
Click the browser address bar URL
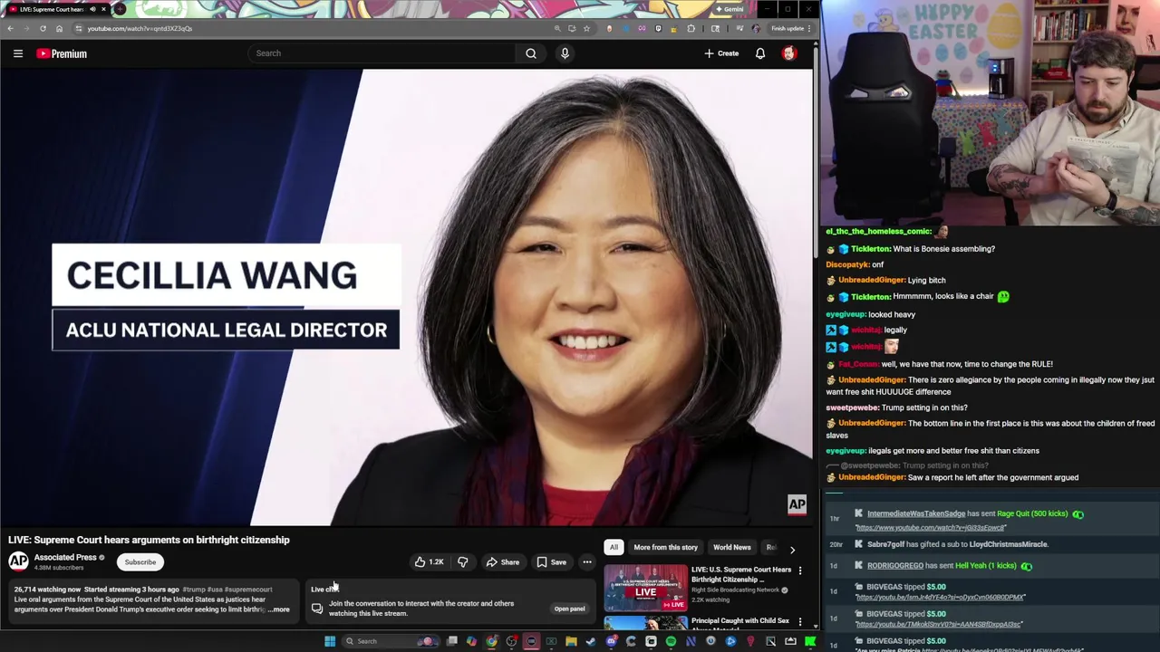(140, 28)
